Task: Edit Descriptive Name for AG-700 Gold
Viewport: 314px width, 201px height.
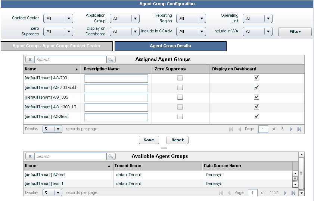Action: (x=116, y=88)
